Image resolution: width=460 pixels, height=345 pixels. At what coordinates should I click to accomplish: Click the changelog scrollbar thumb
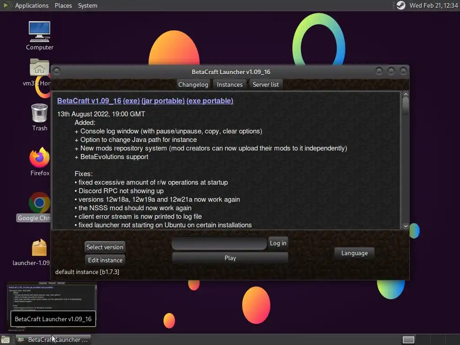pyautogui.click(x=406, y=106)
